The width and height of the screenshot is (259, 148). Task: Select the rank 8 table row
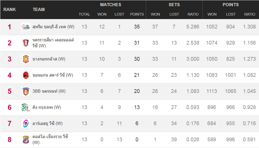pos(129,140)
